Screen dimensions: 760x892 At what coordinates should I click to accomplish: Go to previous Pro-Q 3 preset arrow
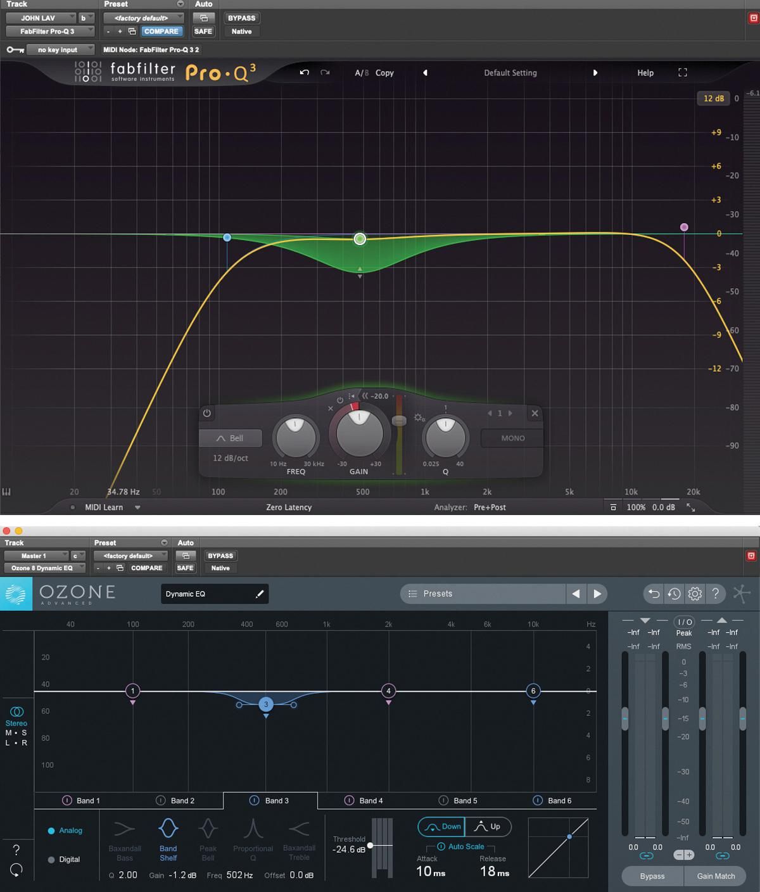(x=426, y=73)
